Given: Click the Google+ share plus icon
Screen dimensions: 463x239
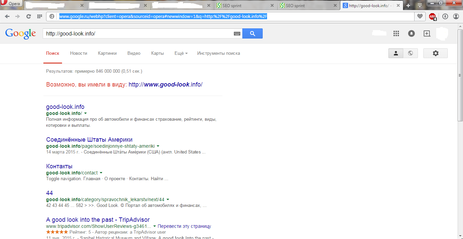Looking at the screenshot, I should tap(427, 33).
